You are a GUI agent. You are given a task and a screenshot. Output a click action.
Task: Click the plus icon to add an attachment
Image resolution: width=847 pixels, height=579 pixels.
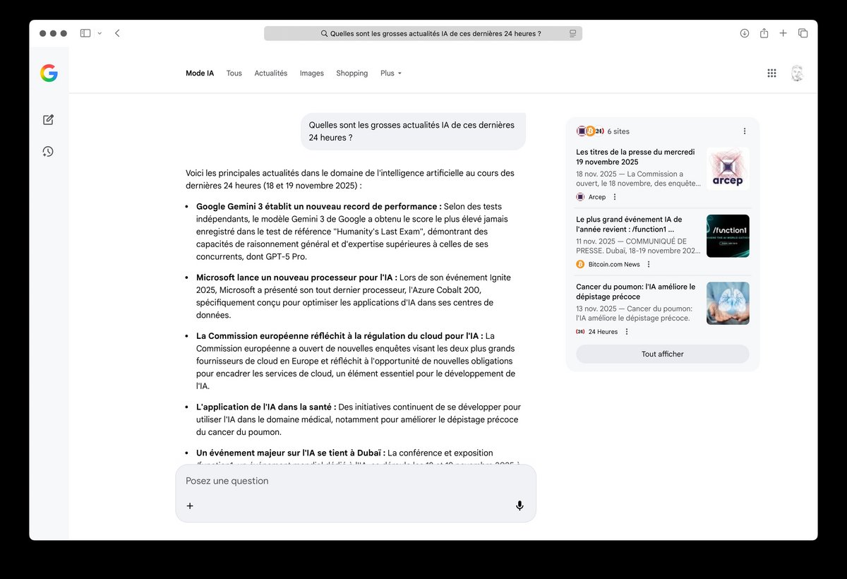pyautogui.click(x=190, y=506)
